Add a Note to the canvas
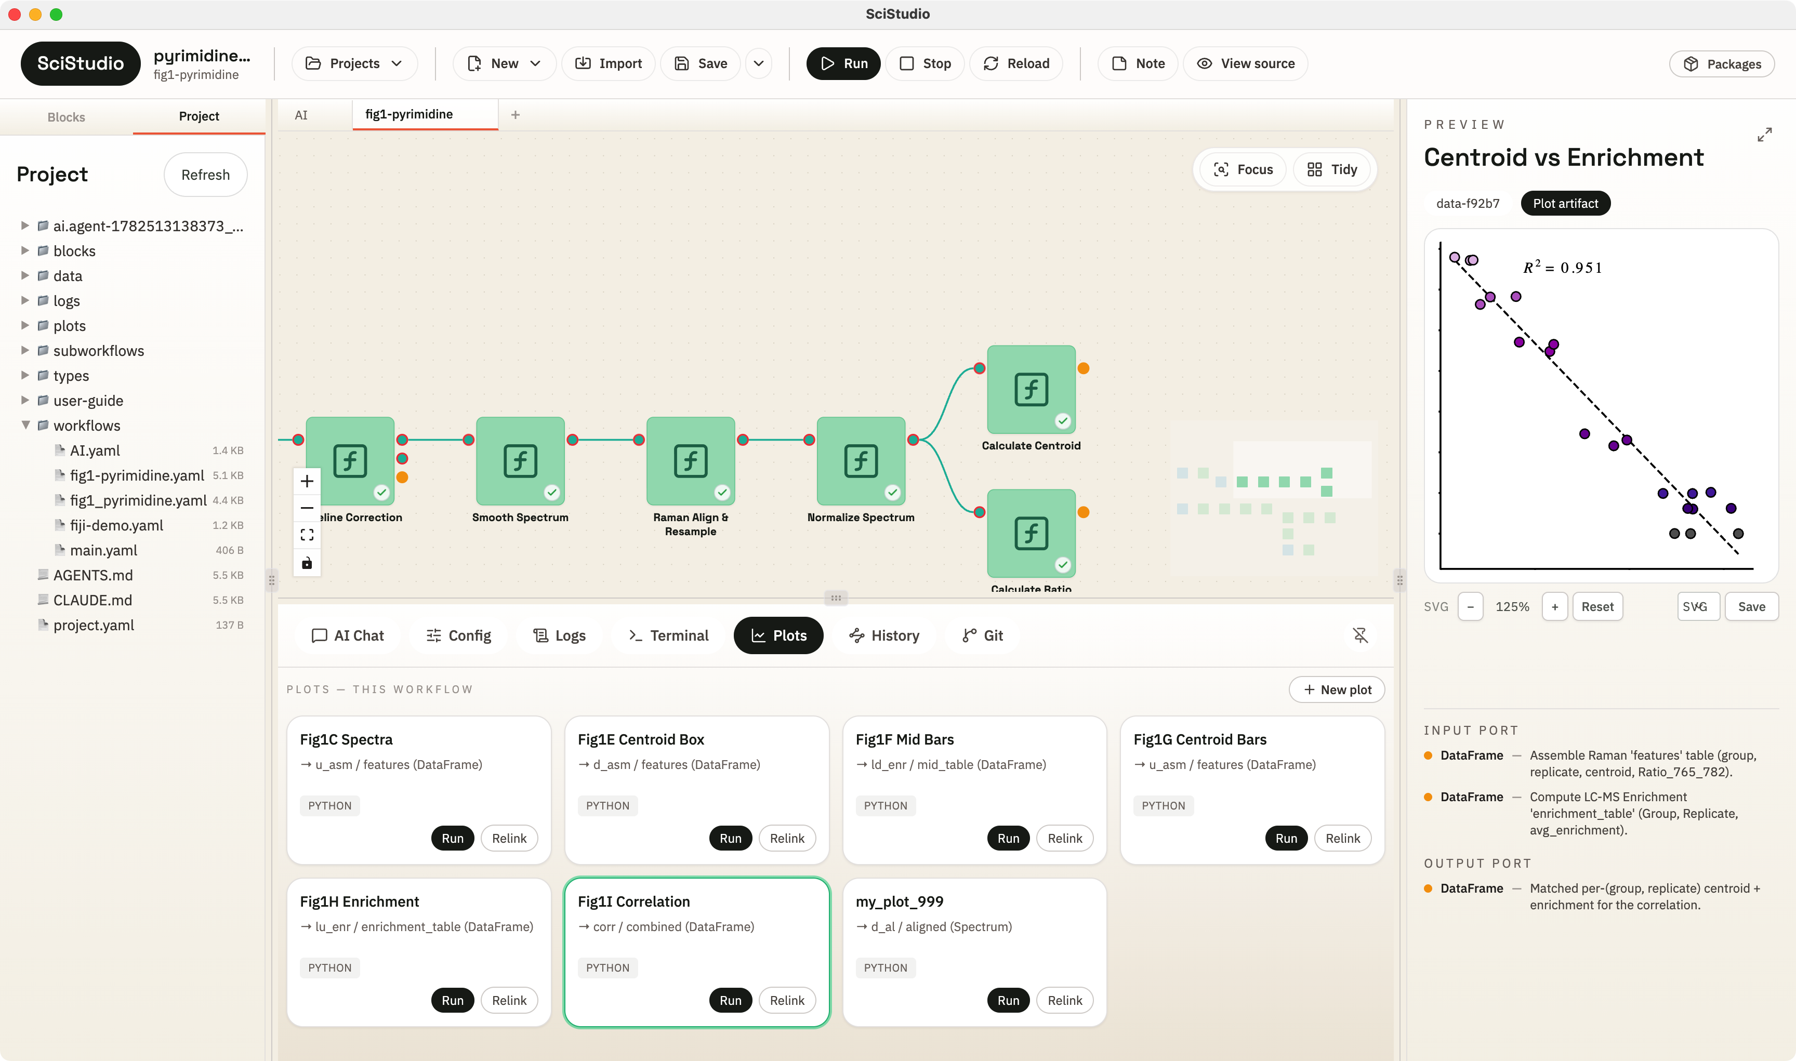Image resolution: width=1796 pixels, height=1061 pixels. coord(1138,63)
